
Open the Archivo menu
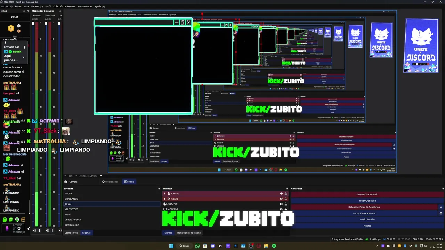7,6
